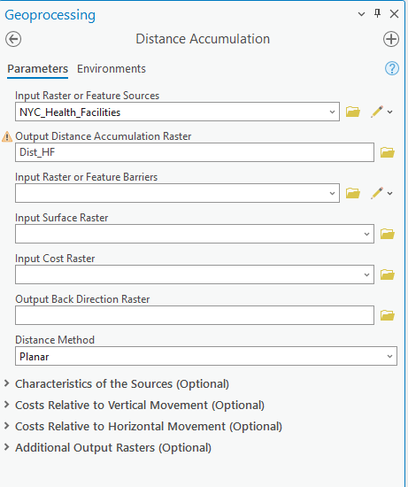Click the plus icon next to the tool title
Viewport: 408px width, 487px height.
pos(391,39)
